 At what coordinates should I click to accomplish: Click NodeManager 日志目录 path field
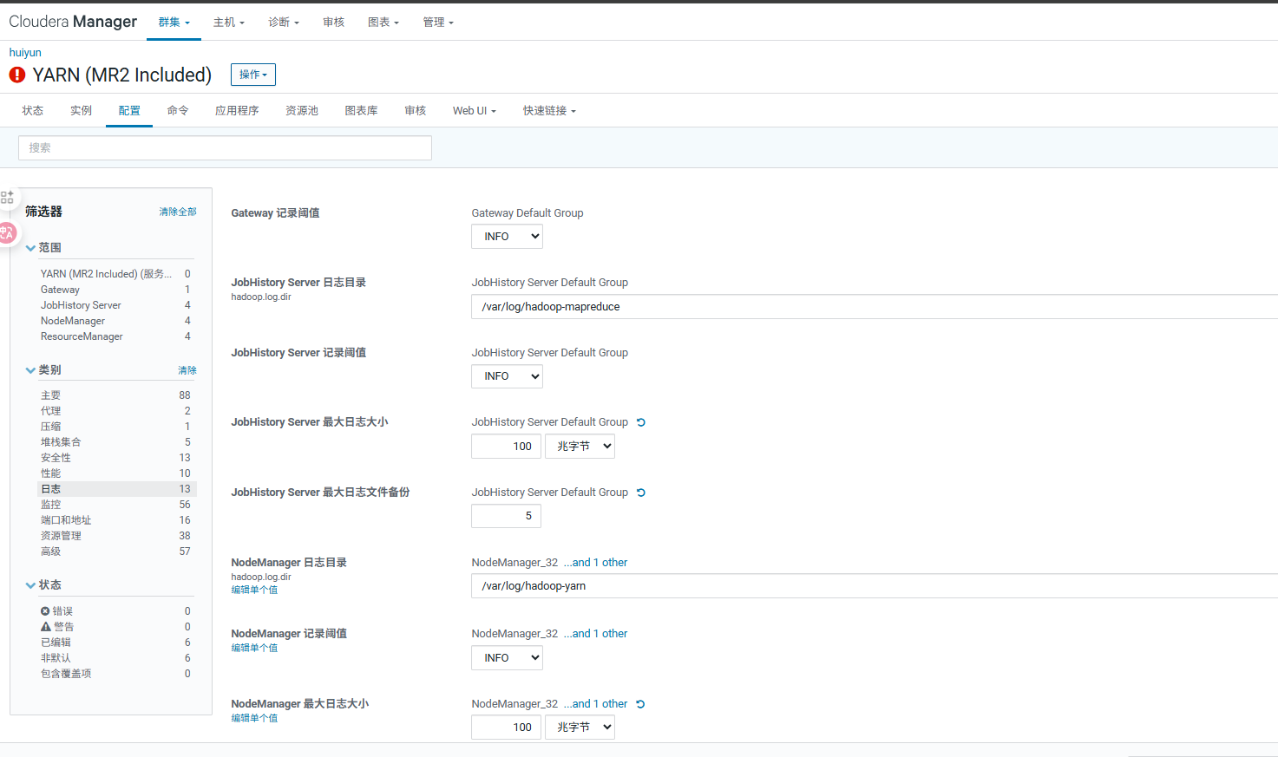(x=875, y=586)
